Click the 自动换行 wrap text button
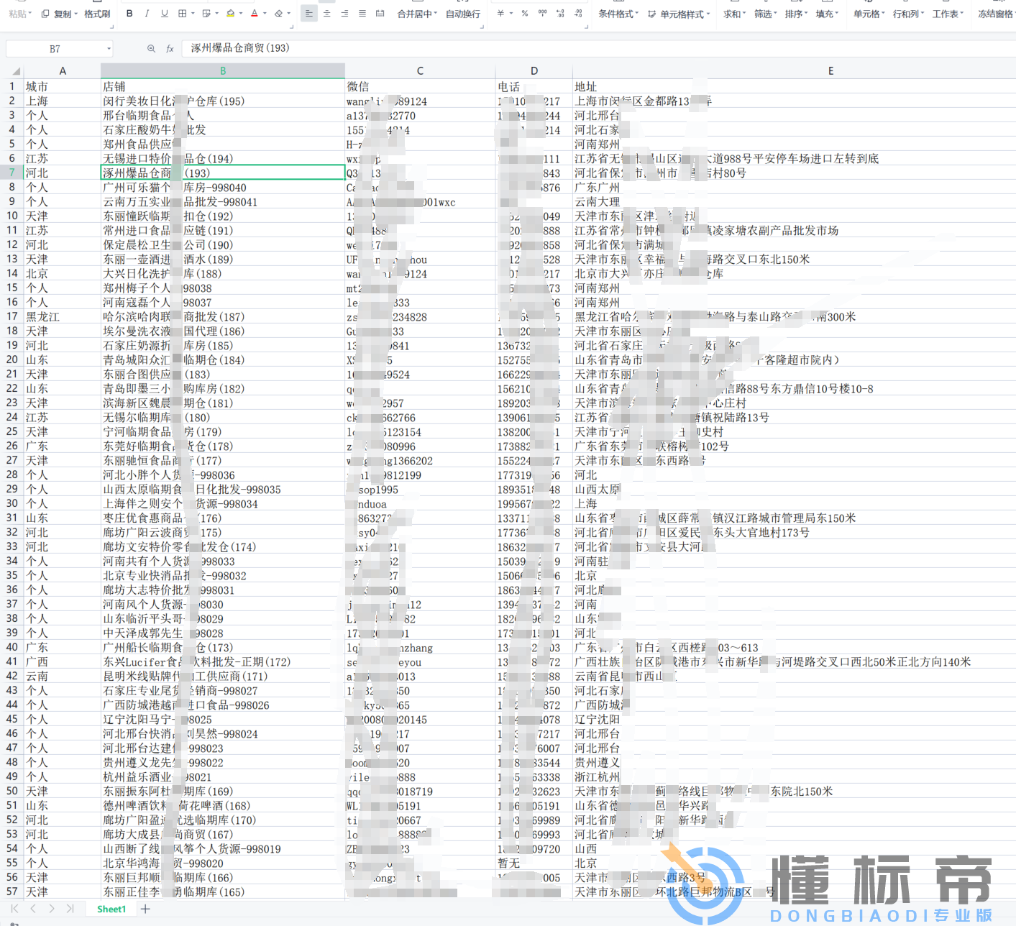The image size is (1016, 926). click(463, 14)
